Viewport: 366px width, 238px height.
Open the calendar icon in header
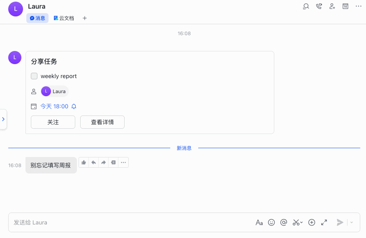345,6
